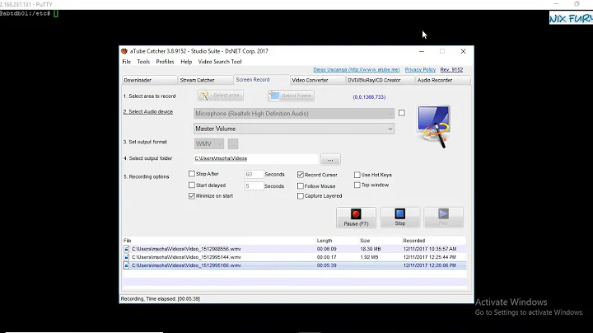This screenshot has width=593, height=333.
Task: Open the Microphone audio device dropdown
Action: 294,114
